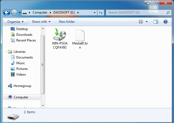Viewport: 174px width, 123px height.
Task: Open the Pictures library
Action: coord(22,69)
